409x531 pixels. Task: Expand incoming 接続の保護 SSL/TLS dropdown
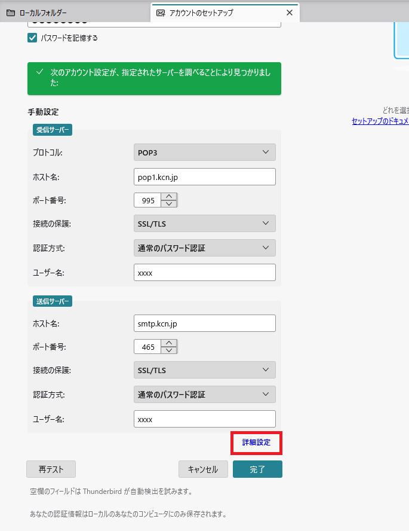click(204, 224)
